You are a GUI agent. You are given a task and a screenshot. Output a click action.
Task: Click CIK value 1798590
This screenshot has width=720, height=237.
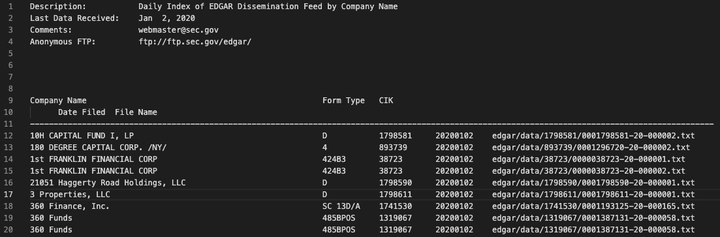tap(396, 183)
